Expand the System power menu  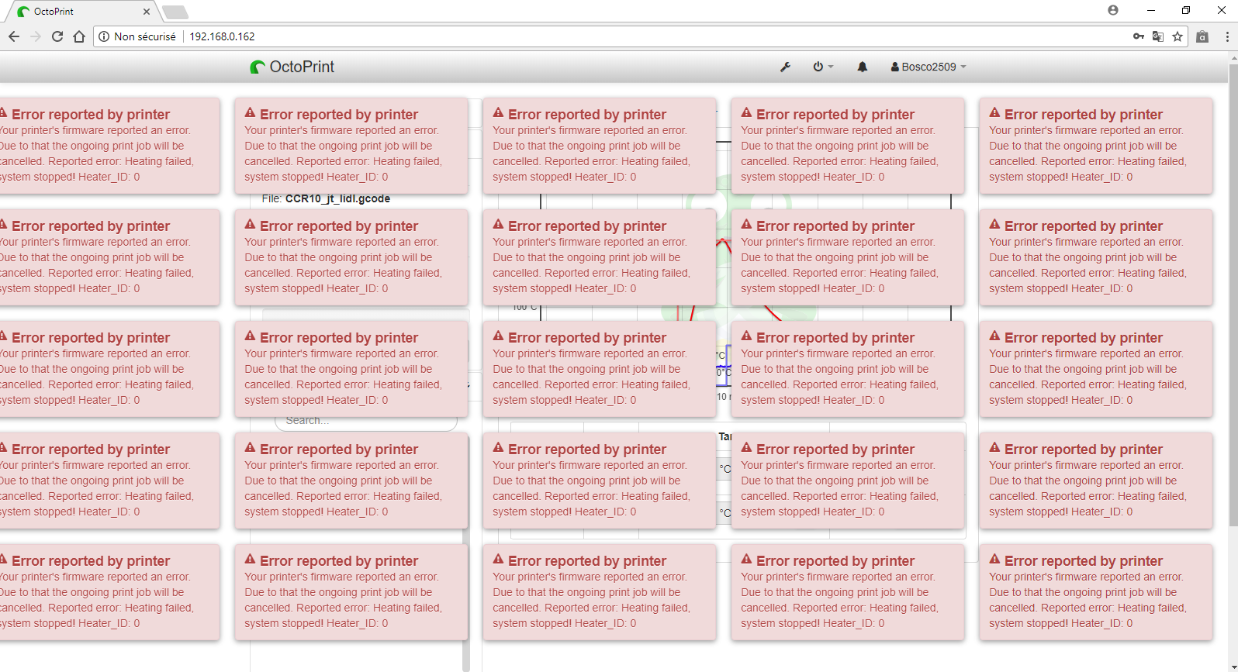(x=823, y=67)
